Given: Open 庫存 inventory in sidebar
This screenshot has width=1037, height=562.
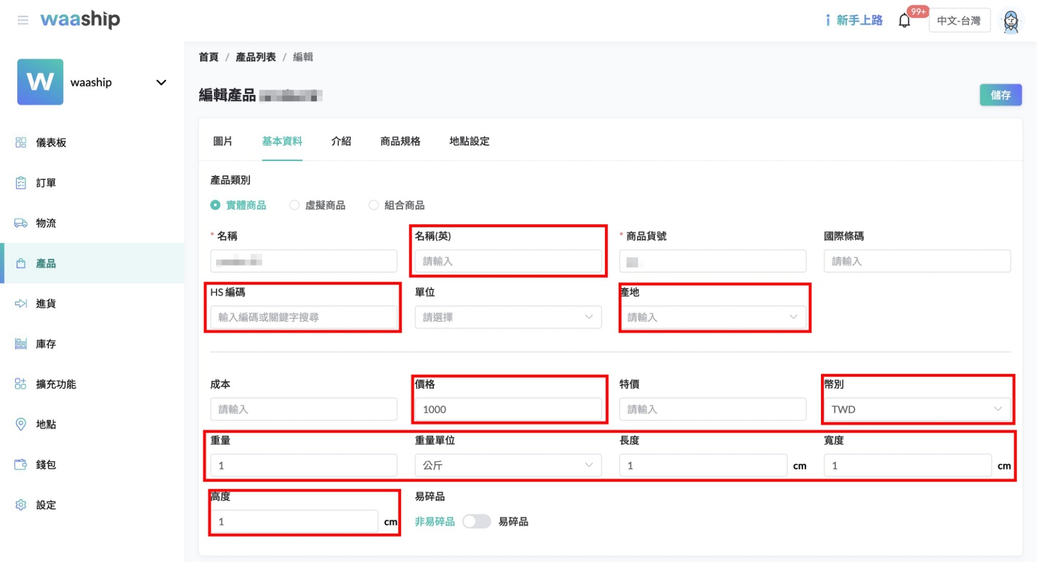Looking at the screenshot, I should point(45,344).
